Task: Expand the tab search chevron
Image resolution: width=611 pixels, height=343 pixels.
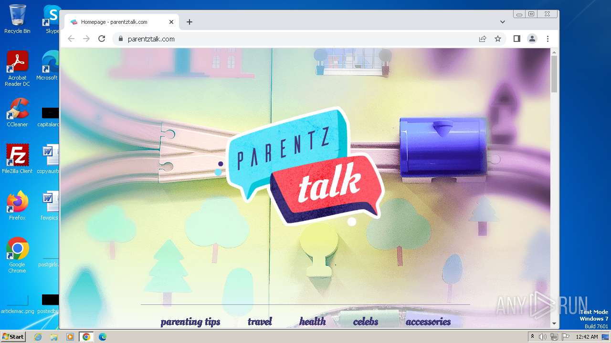Action: click(x=503, y=22)
